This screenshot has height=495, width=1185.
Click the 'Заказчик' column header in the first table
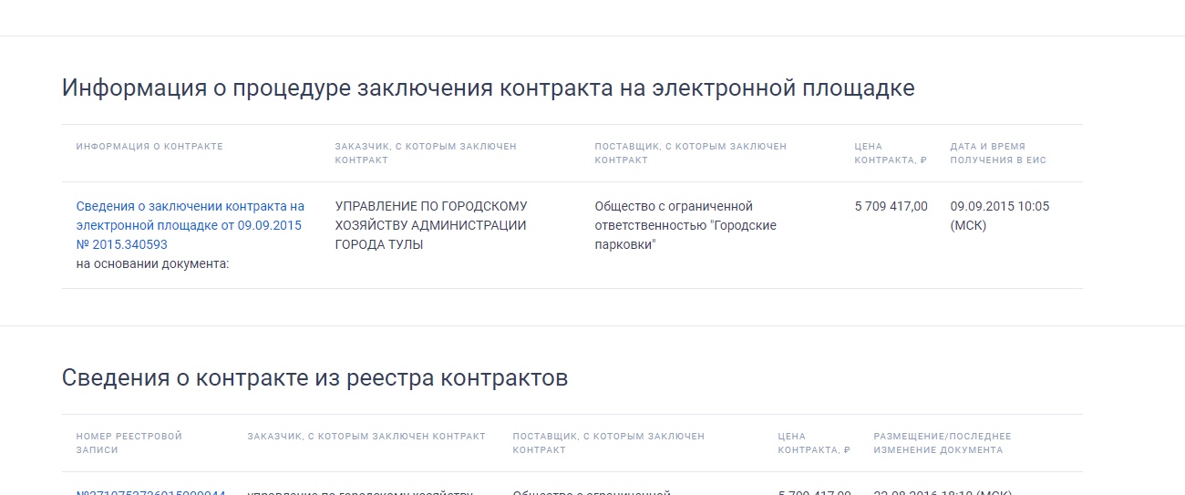(426, 153)
